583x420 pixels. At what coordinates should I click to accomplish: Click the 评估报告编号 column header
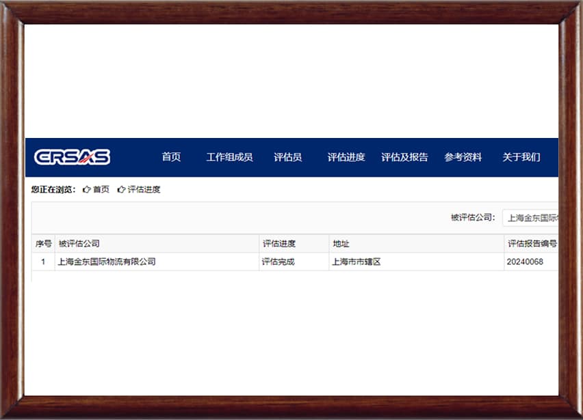coord(531,244)
